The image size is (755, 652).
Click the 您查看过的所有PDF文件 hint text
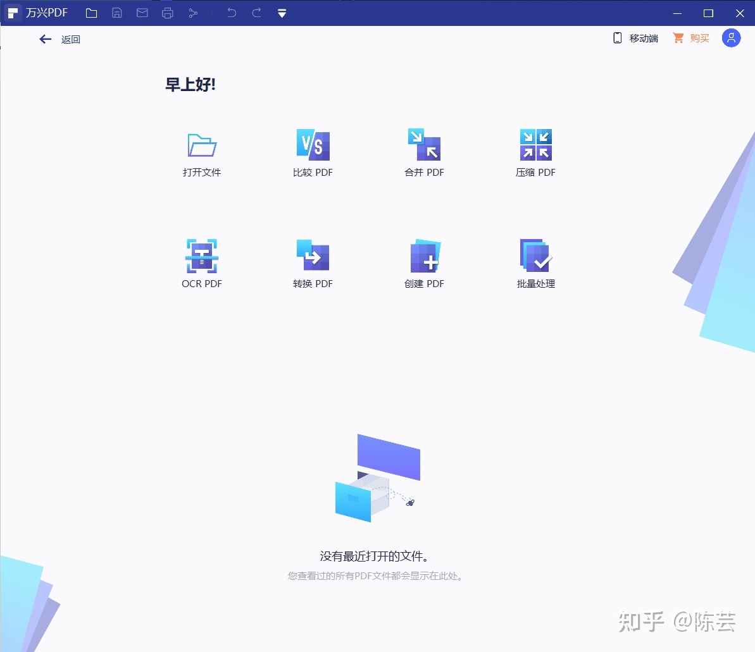point(375,576)
